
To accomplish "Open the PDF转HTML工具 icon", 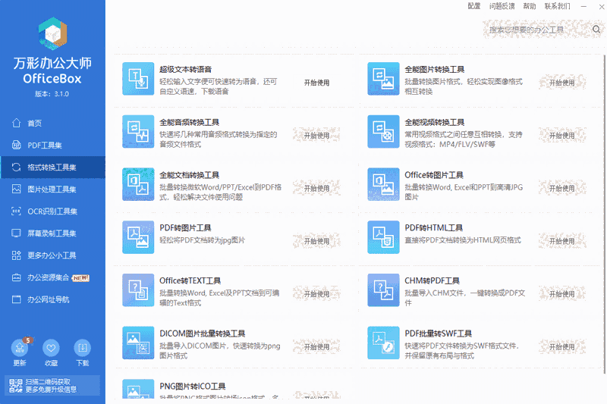I will click(x=383, y=237).
